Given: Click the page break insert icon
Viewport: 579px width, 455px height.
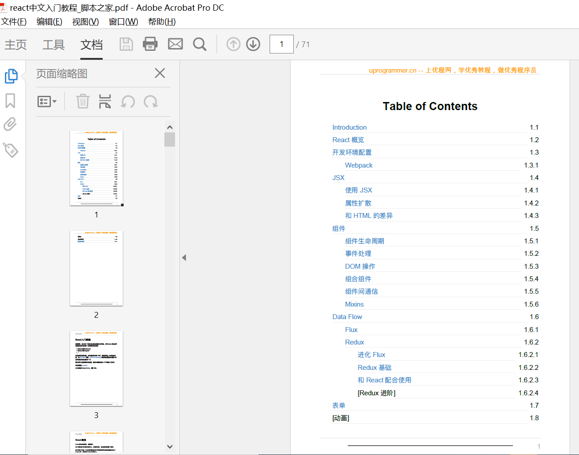Looking at the screenshot, I should [x=105, y=102].
